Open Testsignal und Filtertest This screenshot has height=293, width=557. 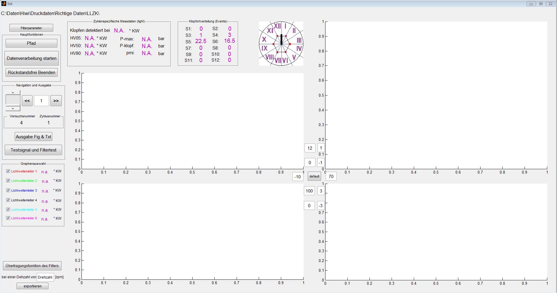click(x=33, y=150)
